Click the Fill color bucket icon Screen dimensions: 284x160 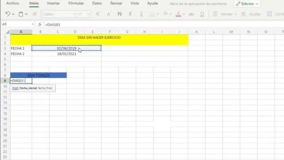coord(165,14)
